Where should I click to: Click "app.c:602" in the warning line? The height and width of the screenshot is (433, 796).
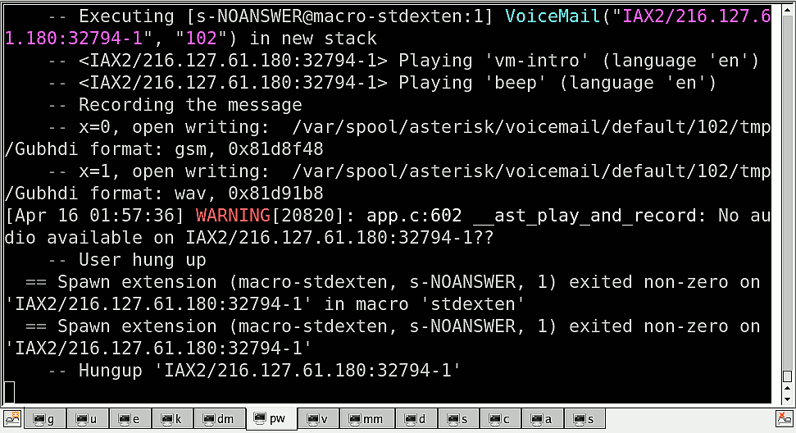(x=414, y=216)
